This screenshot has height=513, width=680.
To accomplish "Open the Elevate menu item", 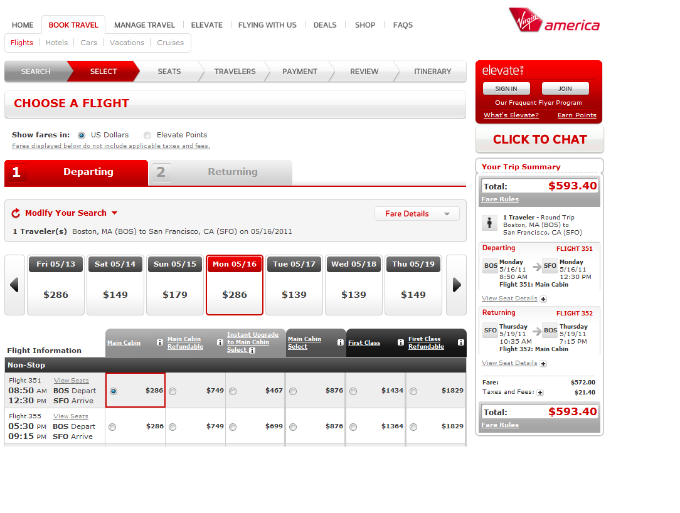I will [x=207, y=25].
